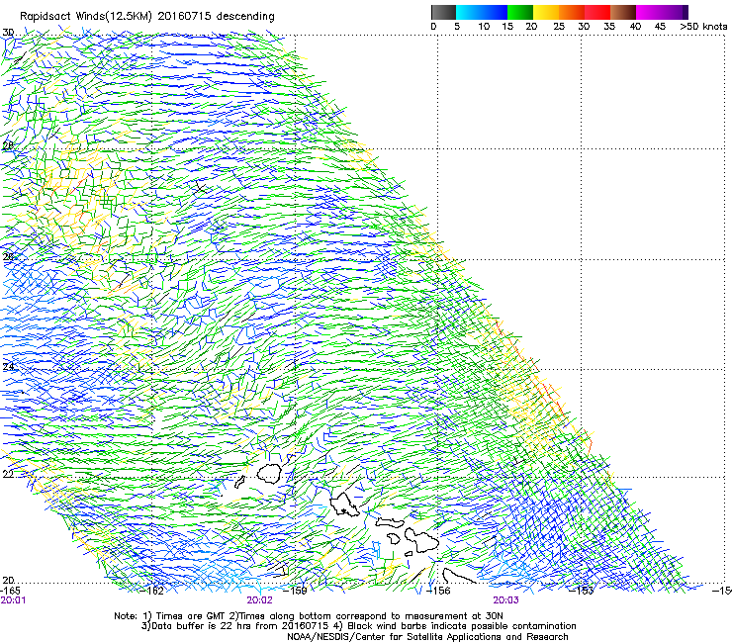Click the Molokai island outline

click(x=390, y=522)
